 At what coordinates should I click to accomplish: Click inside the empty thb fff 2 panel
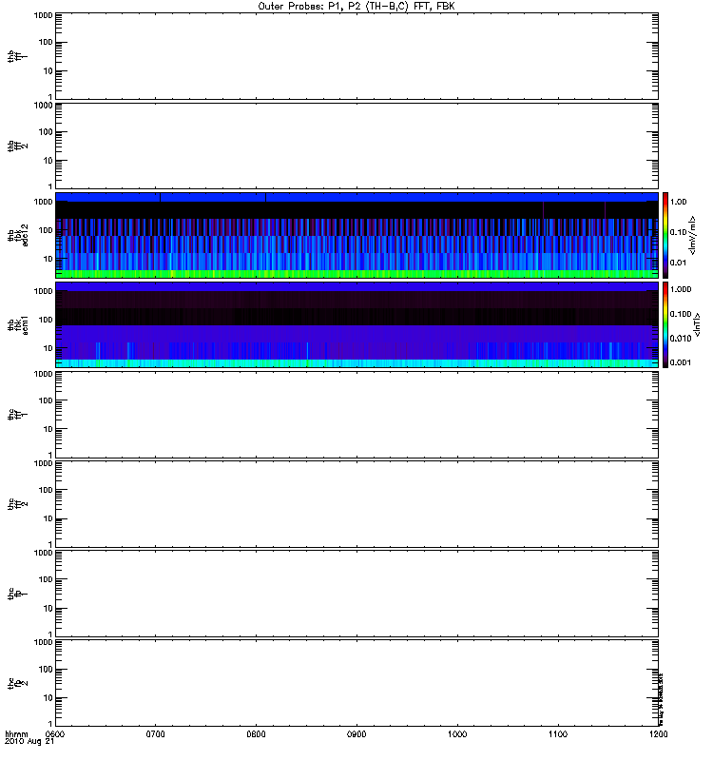point(356,146)
